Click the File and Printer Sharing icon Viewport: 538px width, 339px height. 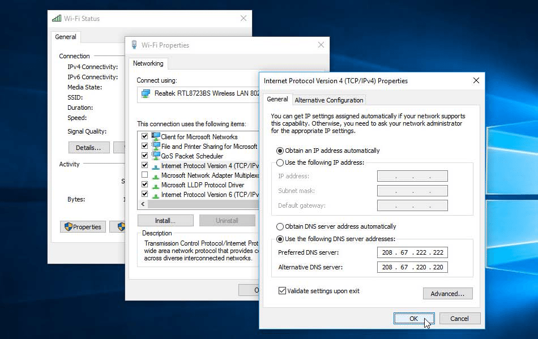point(156,146)
